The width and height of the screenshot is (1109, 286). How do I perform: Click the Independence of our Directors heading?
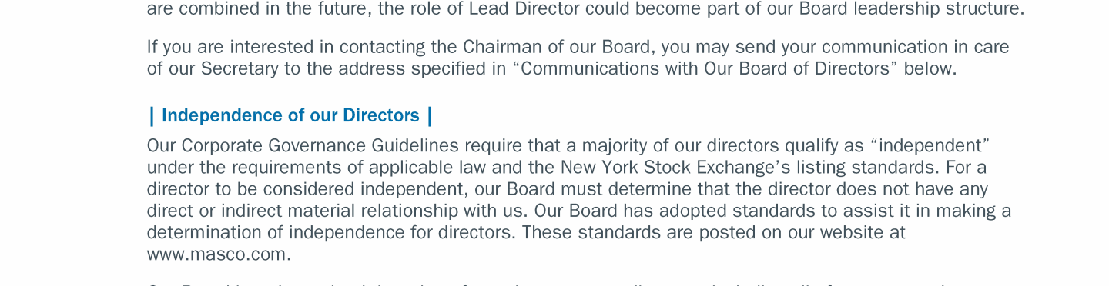(x=290, y=115)
